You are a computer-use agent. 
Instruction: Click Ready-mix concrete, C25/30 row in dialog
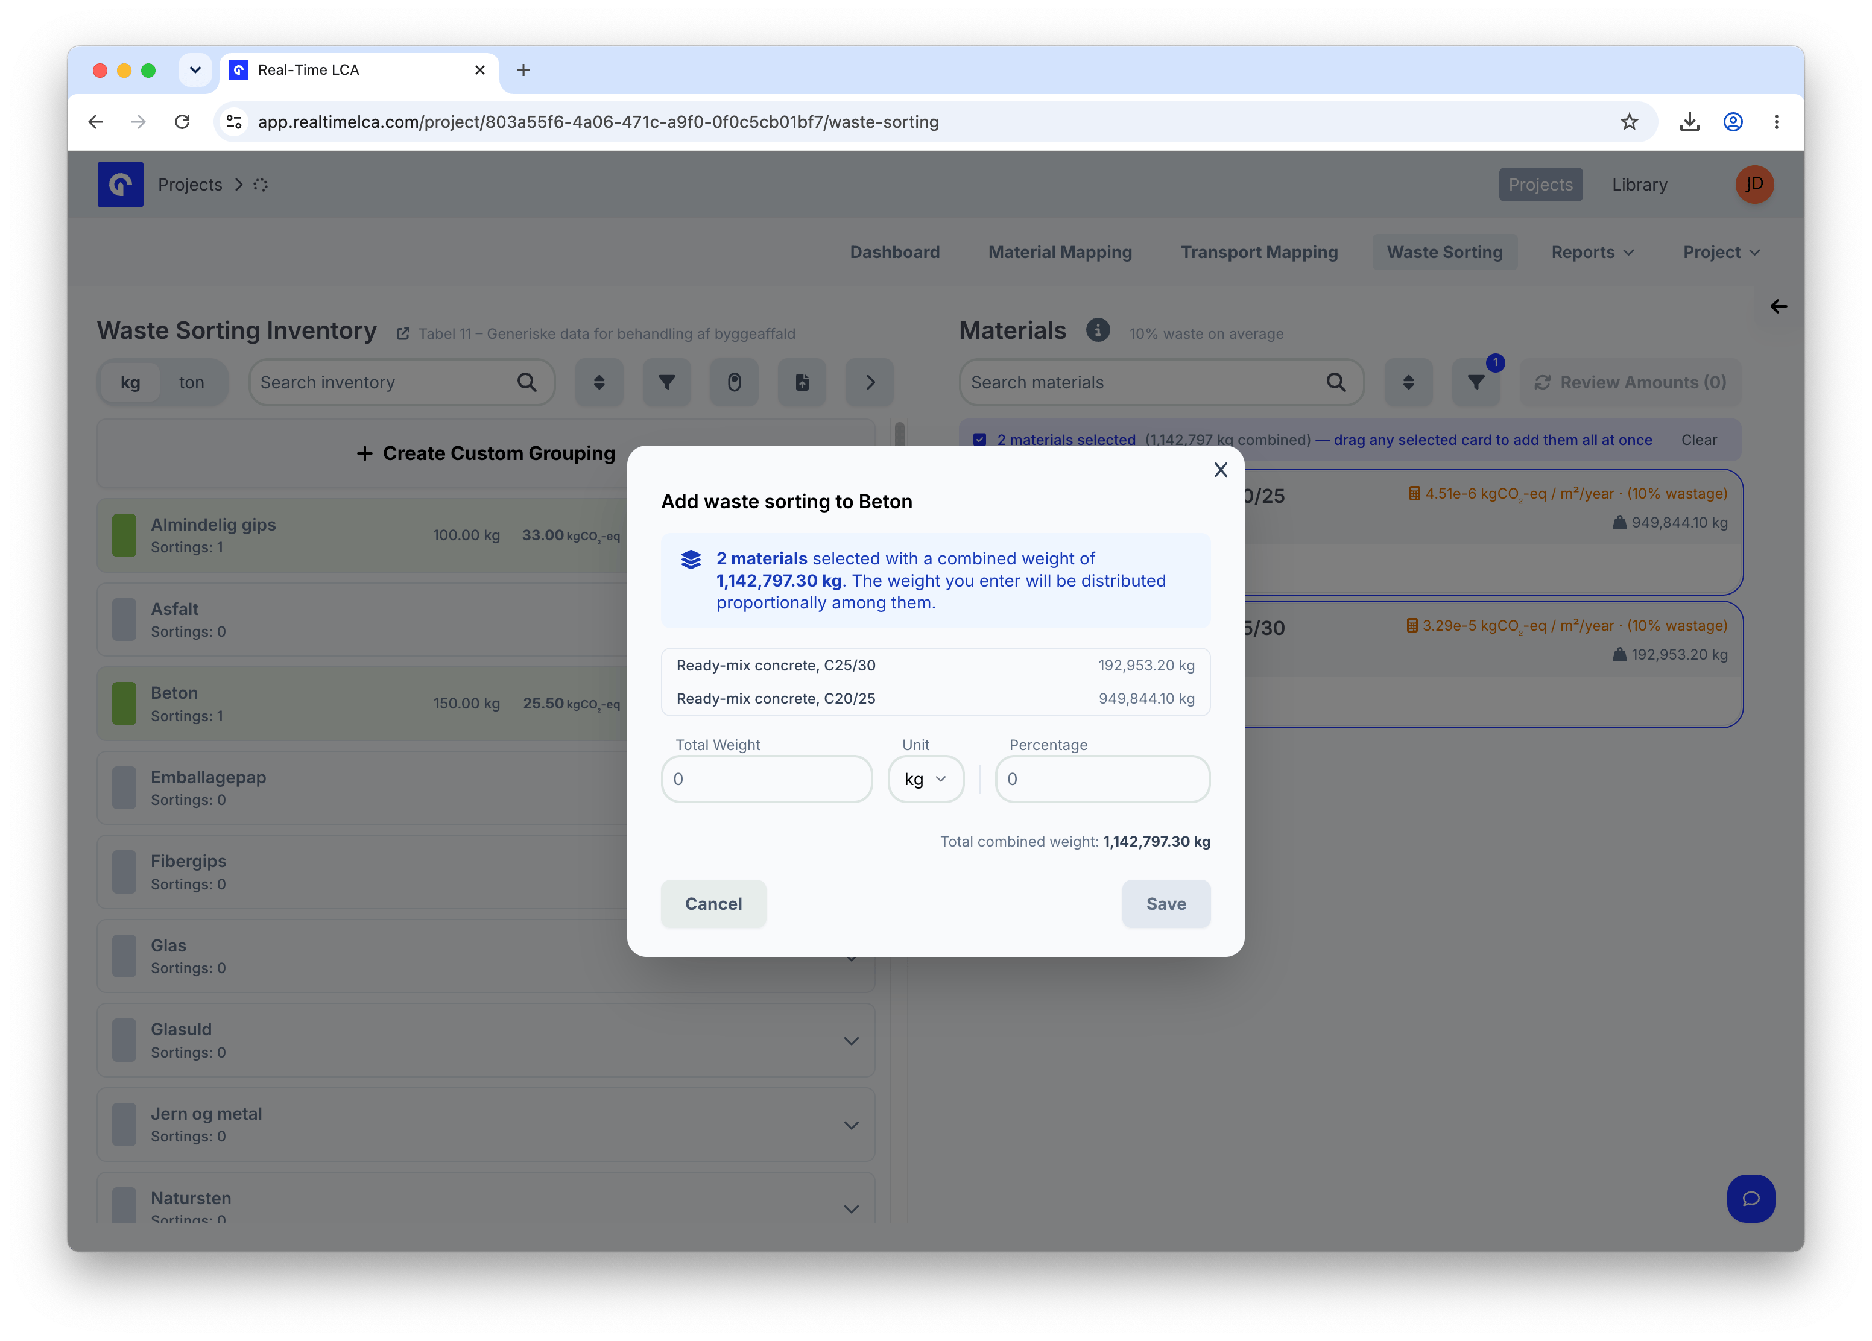(935, 665)
